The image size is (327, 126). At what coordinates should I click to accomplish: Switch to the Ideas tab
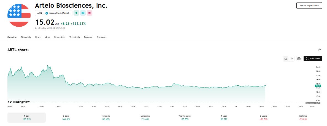coord(47,37)
